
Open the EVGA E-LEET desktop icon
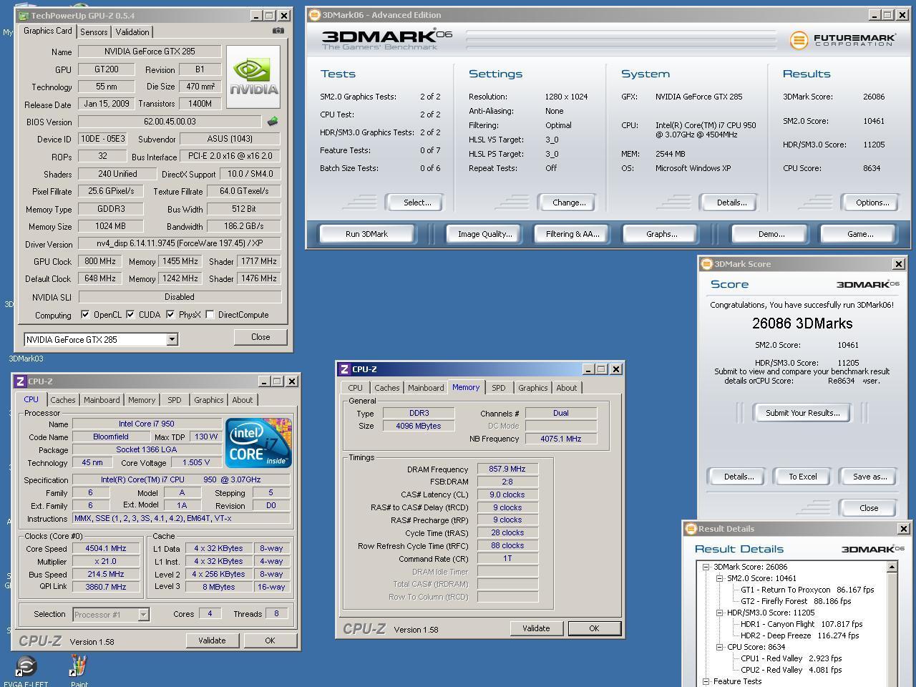point(26,671)
